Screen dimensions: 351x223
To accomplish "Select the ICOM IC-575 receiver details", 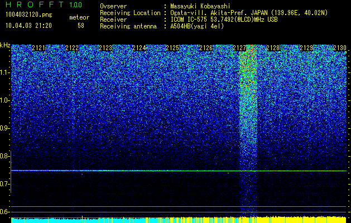I will (224, 20).
